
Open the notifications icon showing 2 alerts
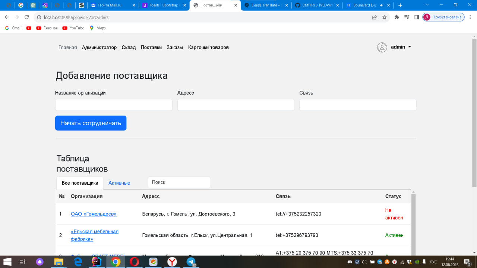pyautogui.click(x=467, y=262)
